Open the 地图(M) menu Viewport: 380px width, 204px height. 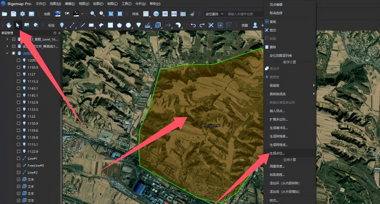55,4
